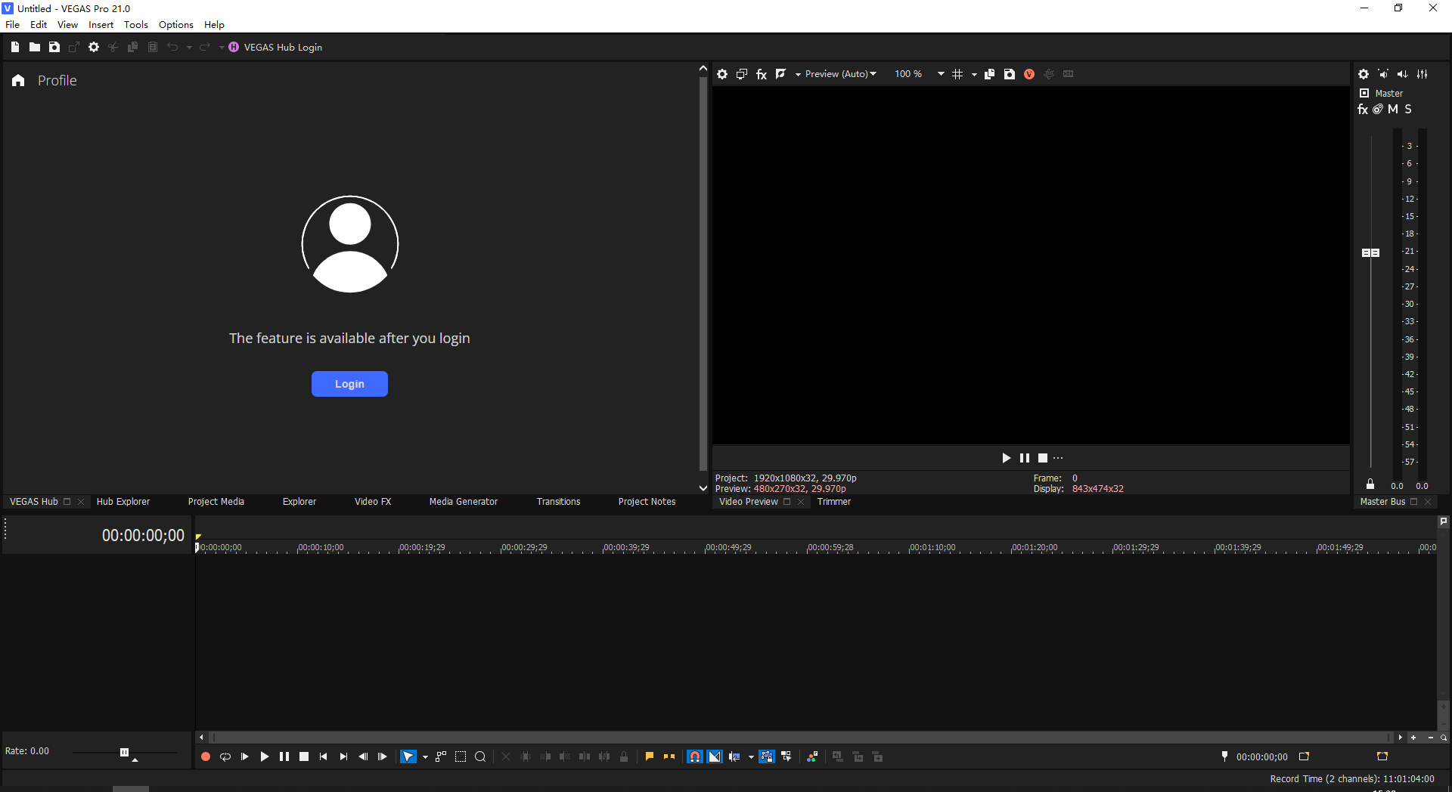Open the Edit menu
Viewport: 1452px width, 792px height.
point(39,25)
